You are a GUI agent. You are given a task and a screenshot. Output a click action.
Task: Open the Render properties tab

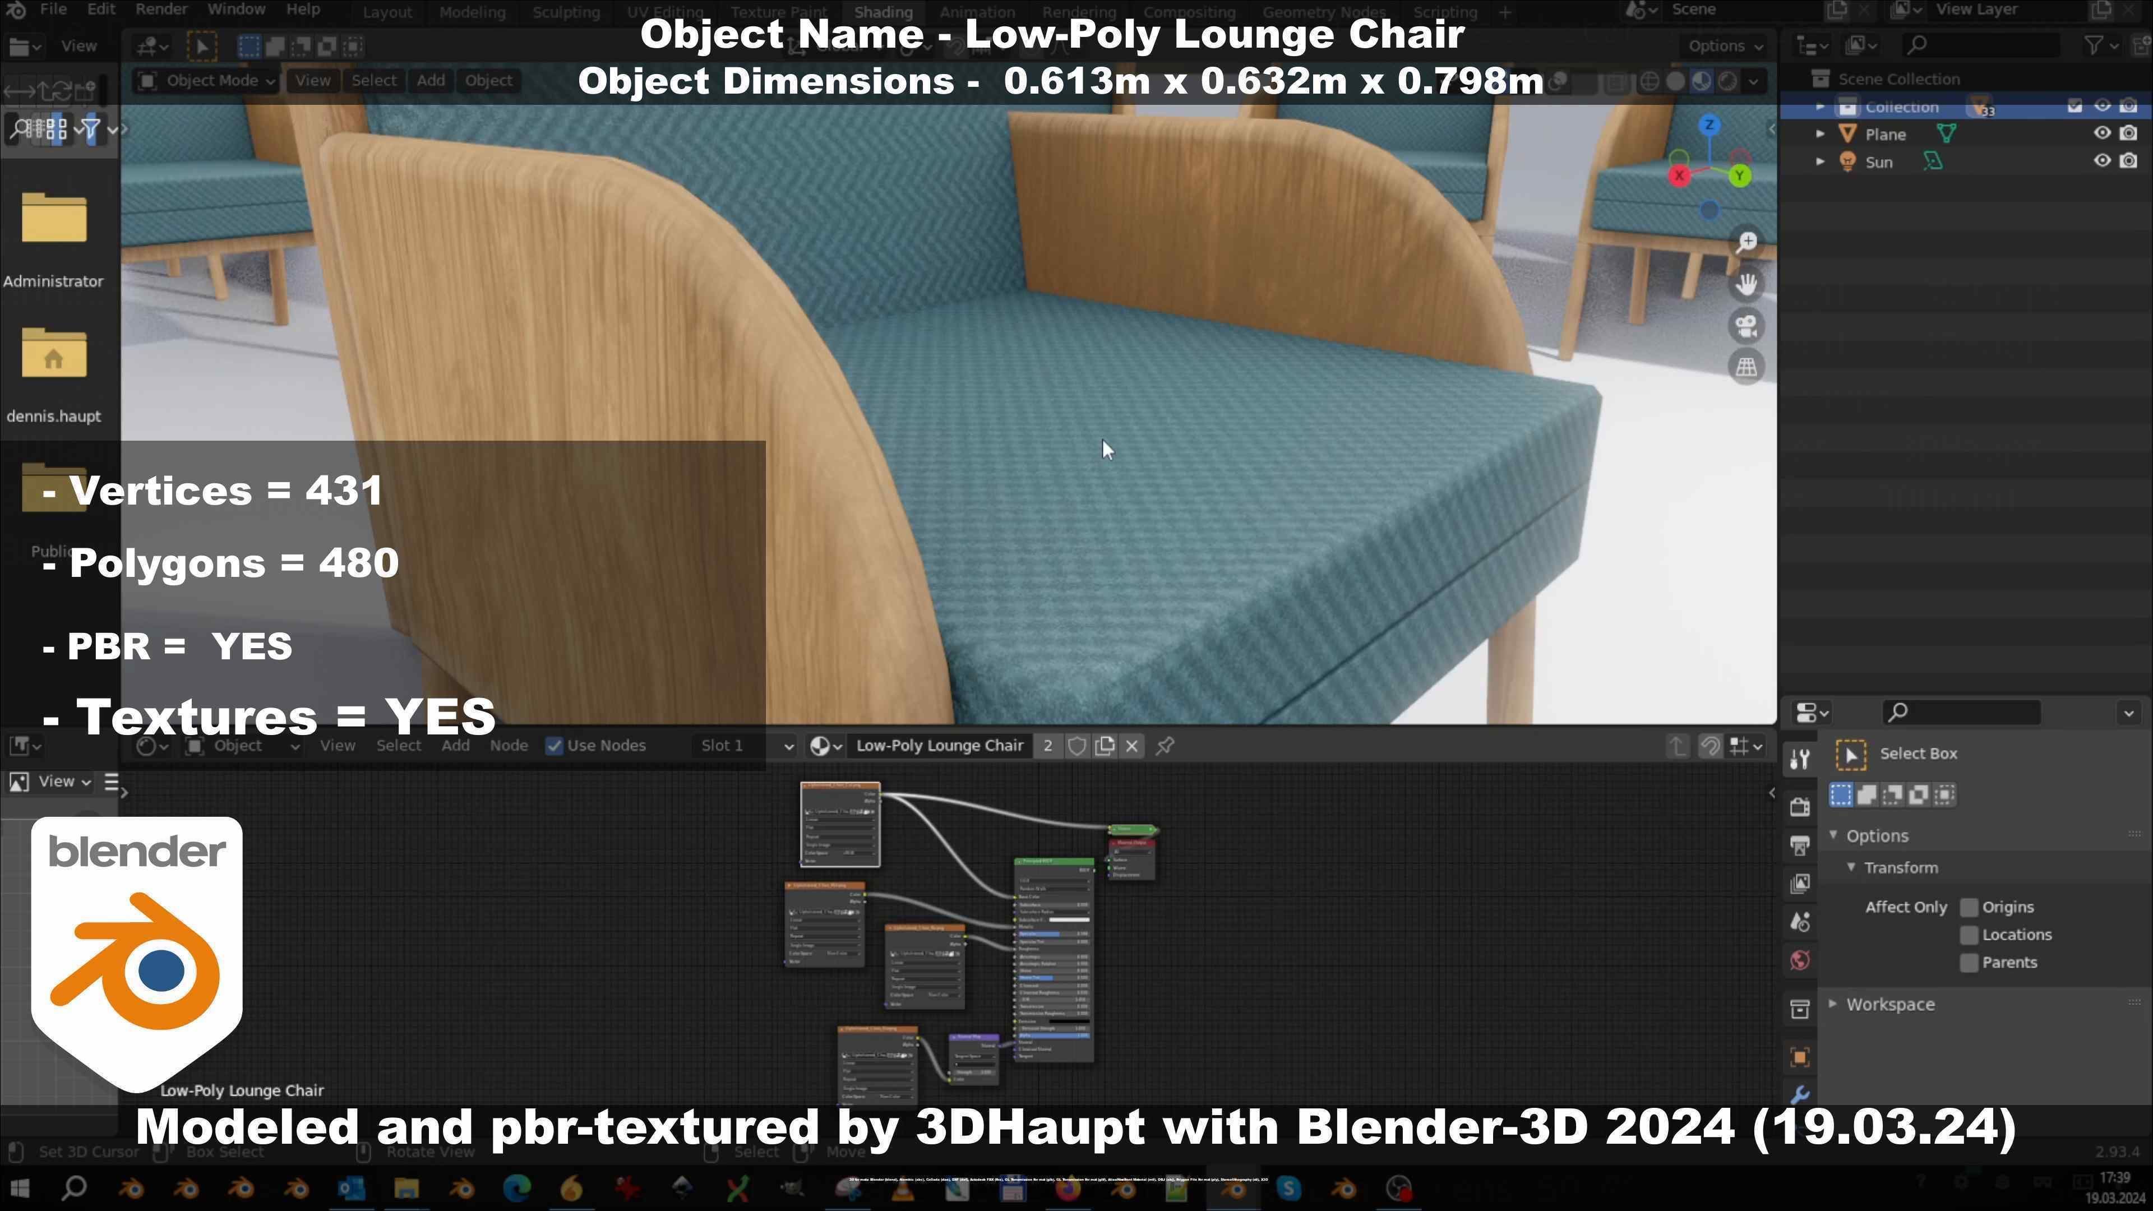1799,806
